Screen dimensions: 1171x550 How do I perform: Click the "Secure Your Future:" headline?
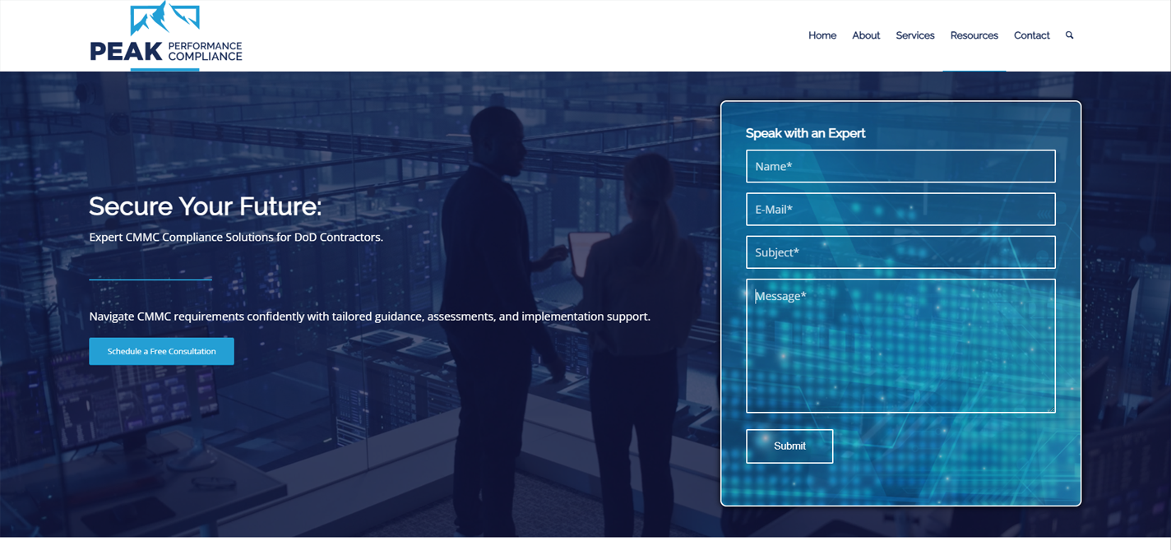pyautogui.click(x=205, y=206)
